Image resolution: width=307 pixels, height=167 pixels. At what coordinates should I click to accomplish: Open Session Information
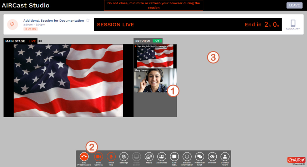[187, 157]
